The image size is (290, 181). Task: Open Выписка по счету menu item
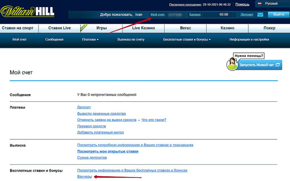131,39
